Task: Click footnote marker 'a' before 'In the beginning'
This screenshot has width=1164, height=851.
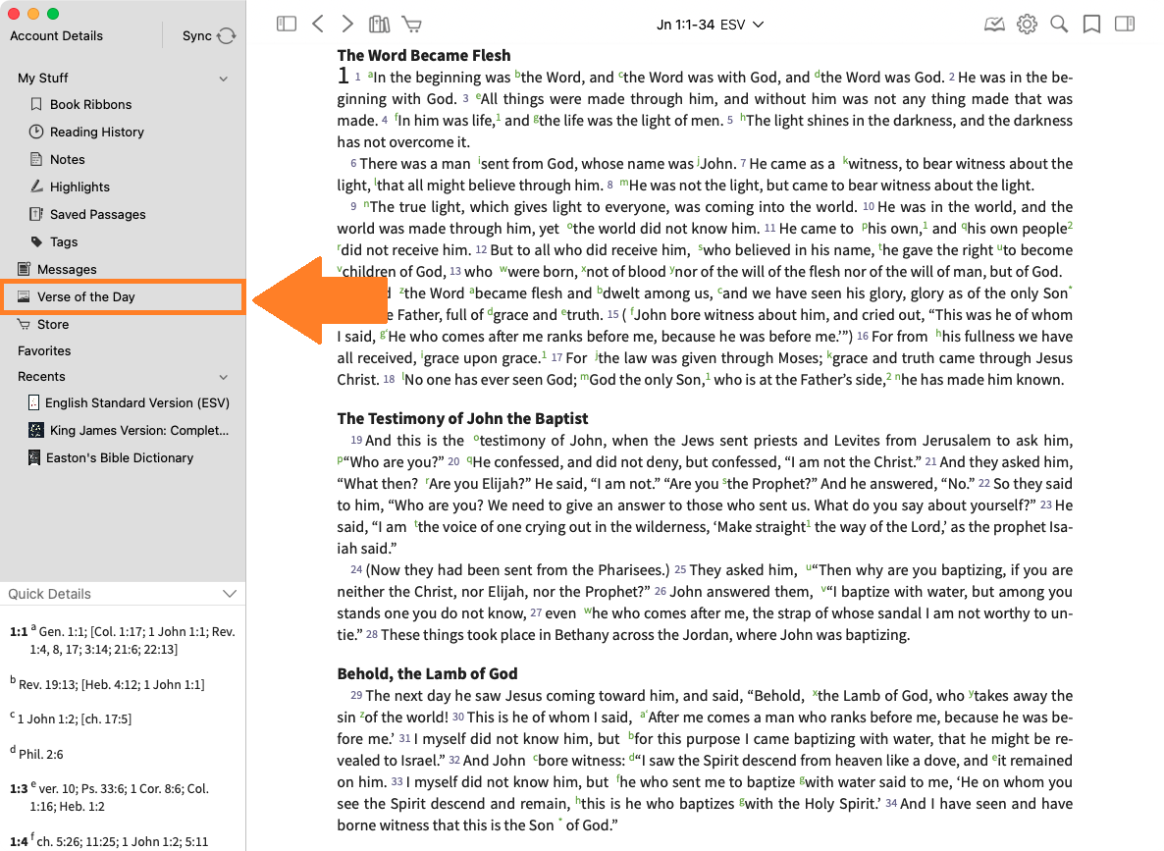Action: pos(371,75)
